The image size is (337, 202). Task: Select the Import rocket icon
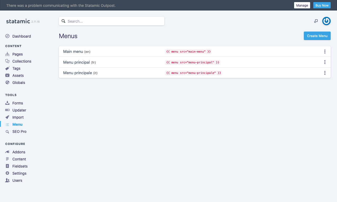tap(7, 117)
